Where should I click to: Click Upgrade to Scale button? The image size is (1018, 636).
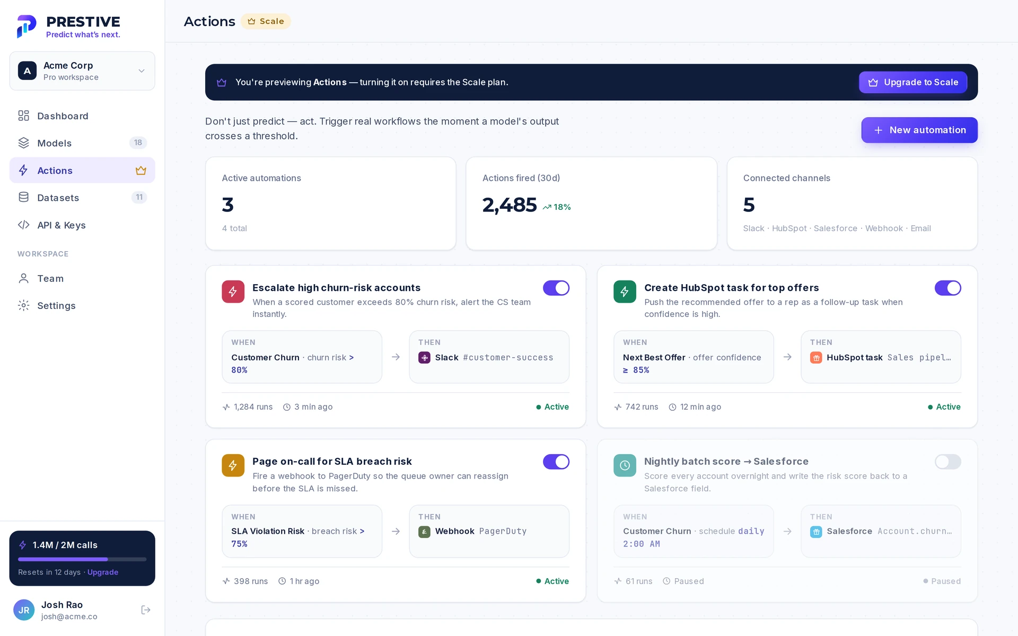pyautogui.click(x=913, y=82)
